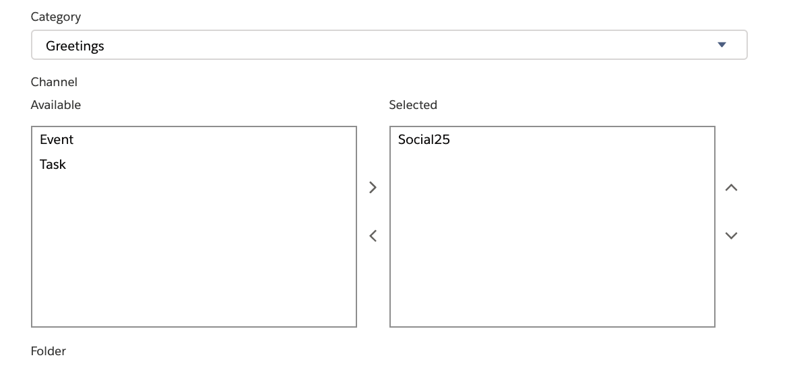This screenshot has height=368, width=793.
Task: Click the Greetings value in Category
Action: (75, 46)
